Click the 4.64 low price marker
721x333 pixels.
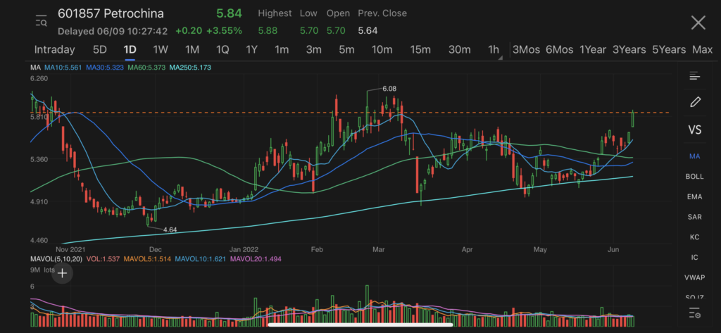coord(170,230)
